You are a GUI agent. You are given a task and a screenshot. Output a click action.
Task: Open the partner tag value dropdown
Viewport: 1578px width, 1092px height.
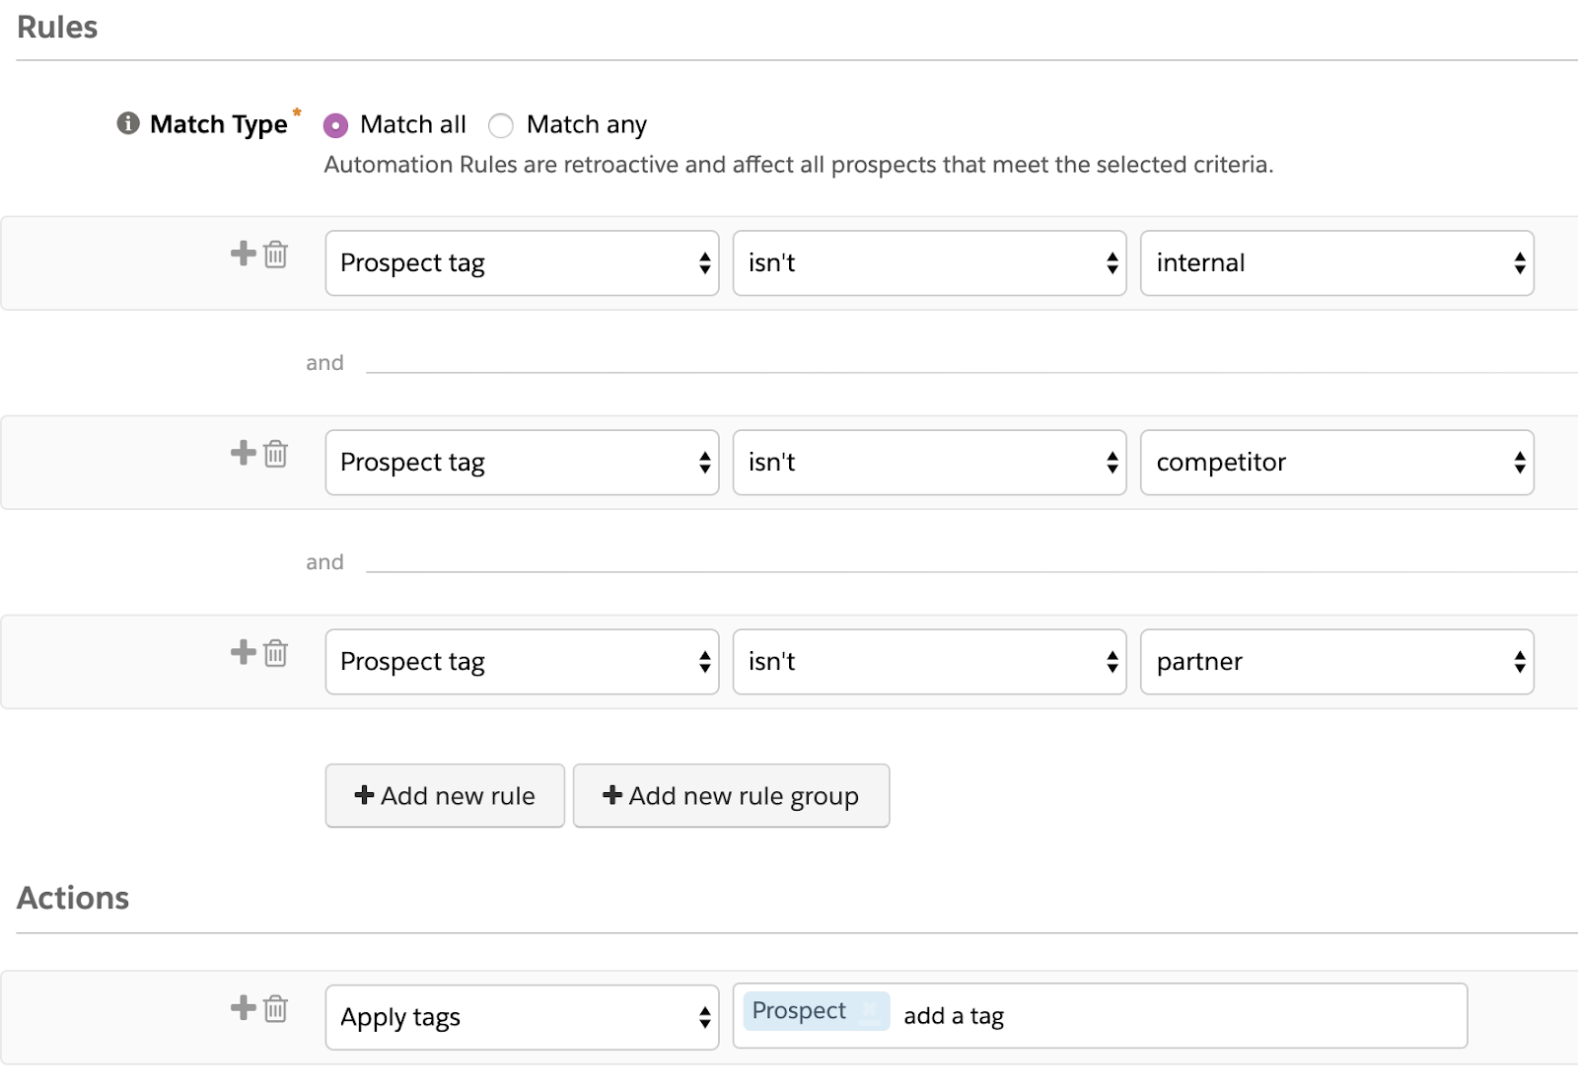1336,662
